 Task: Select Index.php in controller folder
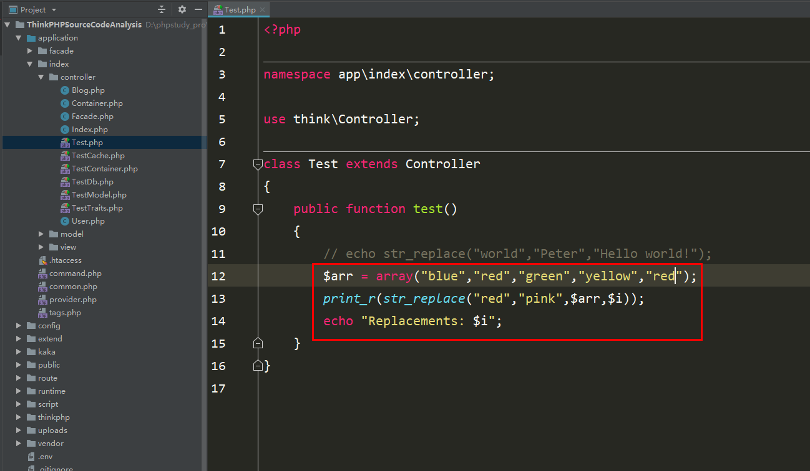[x=89, y=130]
